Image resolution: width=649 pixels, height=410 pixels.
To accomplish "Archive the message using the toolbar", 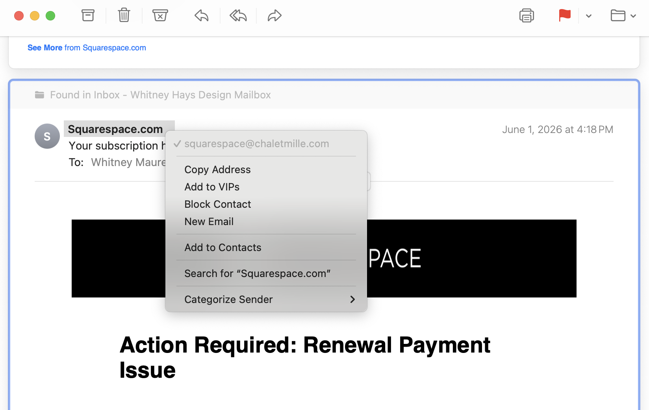I will point(88,16).
